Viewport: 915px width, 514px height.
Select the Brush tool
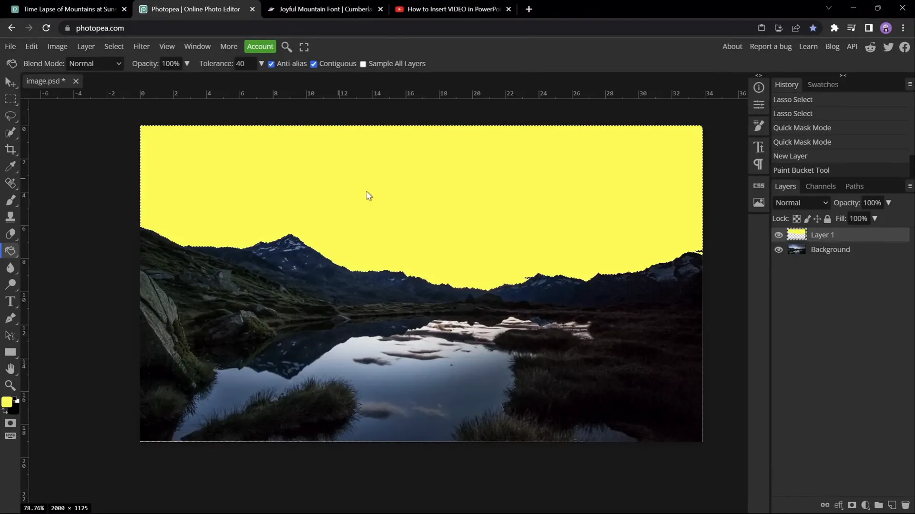pos(10,200)
